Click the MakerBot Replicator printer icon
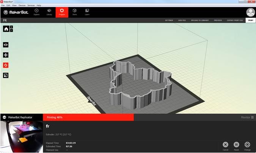The height and width of the screenshot is (153, 256). click(5, 117)
